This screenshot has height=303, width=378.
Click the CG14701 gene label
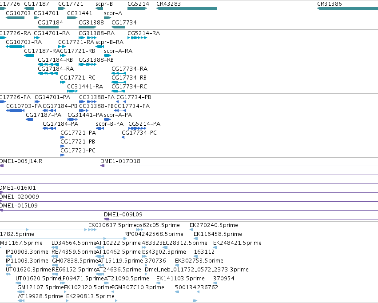pos(46,13)
